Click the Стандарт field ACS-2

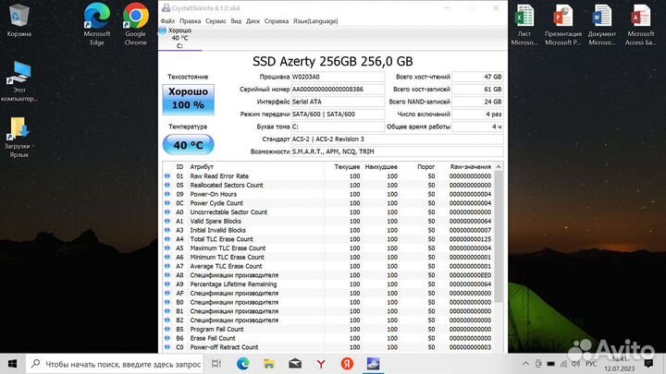(397, 139)
